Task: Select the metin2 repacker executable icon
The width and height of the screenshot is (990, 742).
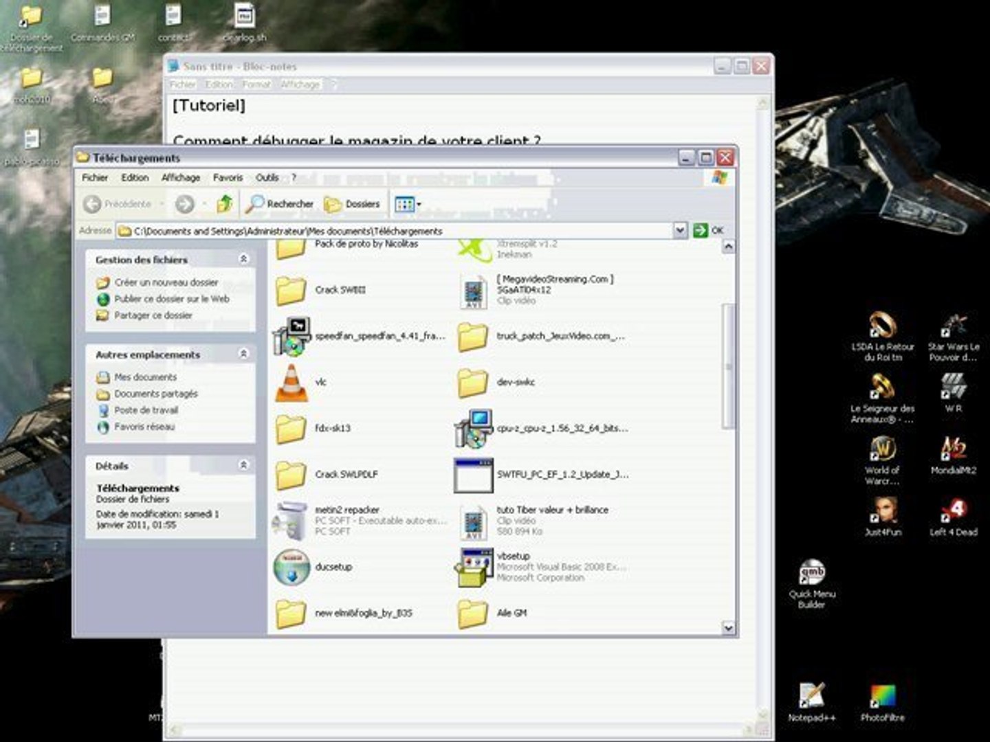Action: click(x=291, y=521)
